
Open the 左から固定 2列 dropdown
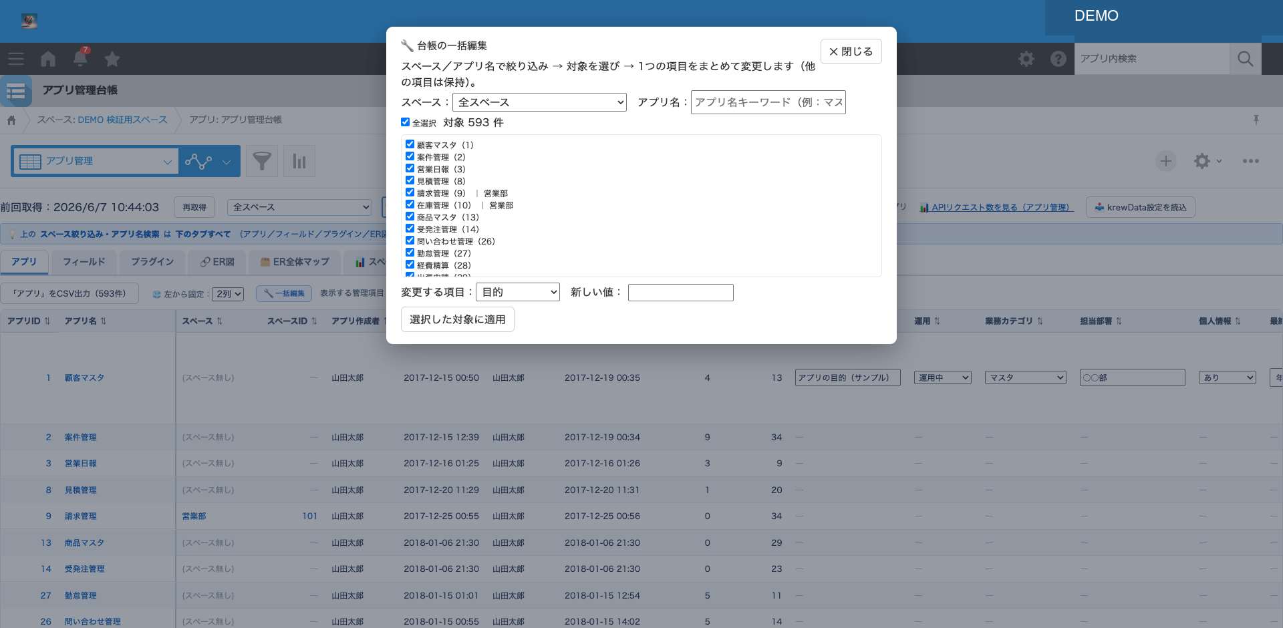tap(229, 294)
